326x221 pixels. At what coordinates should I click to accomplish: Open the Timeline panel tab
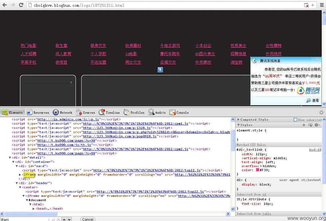click(109, 112)
